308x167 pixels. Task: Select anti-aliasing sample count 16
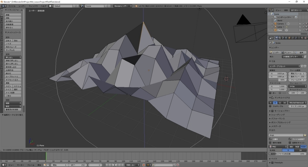tap(285, 103)
